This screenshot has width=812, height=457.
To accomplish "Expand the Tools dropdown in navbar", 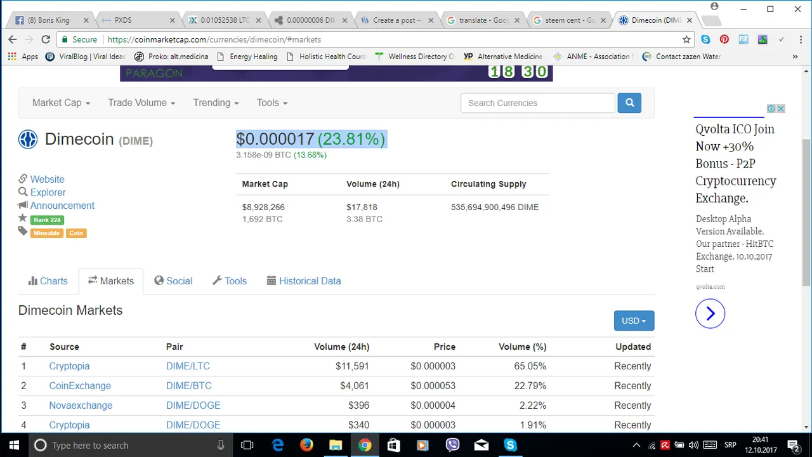I will tap(272, 103).
